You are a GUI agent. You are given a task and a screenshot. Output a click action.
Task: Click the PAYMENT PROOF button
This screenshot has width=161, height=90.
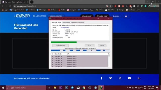point(102,16)
